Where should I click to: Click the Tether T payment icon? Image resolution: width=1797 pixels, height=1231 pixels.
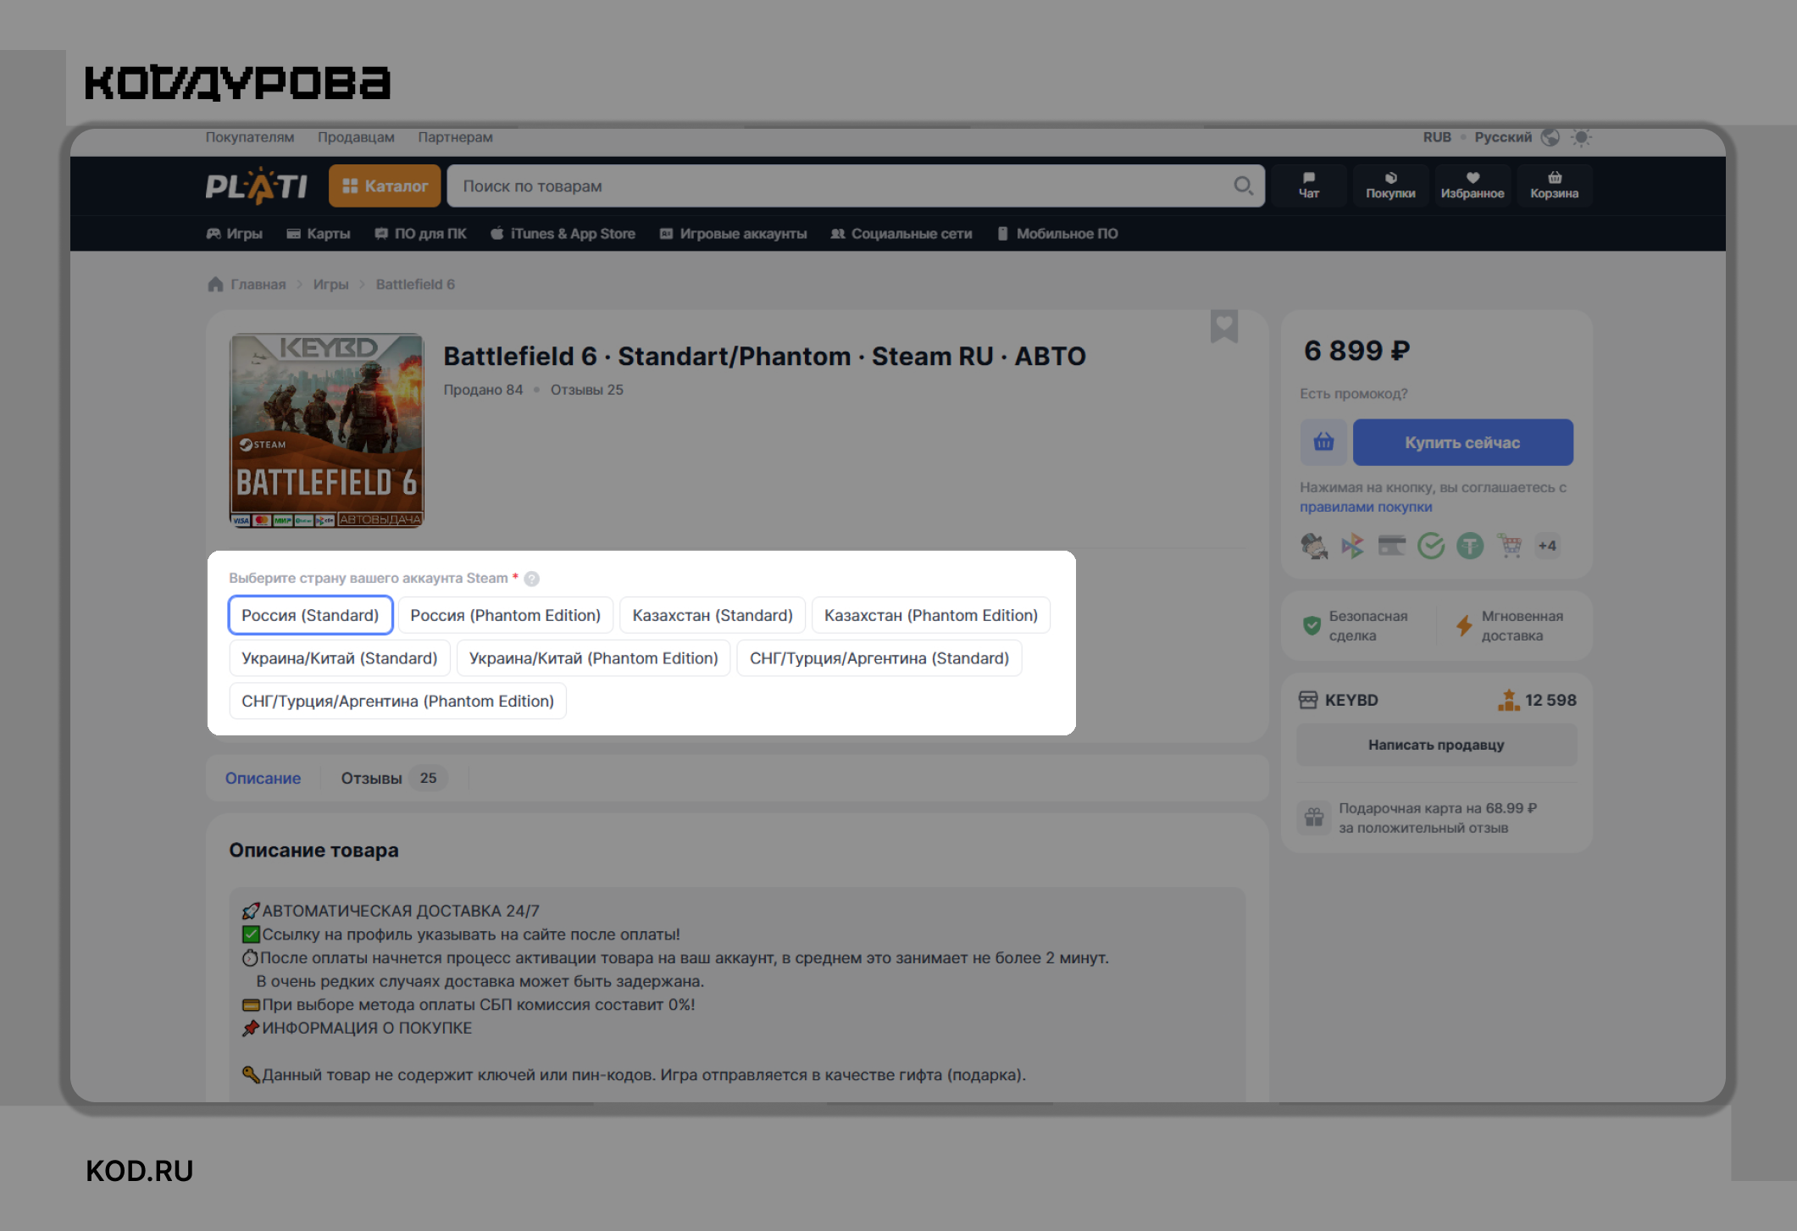1470,546
